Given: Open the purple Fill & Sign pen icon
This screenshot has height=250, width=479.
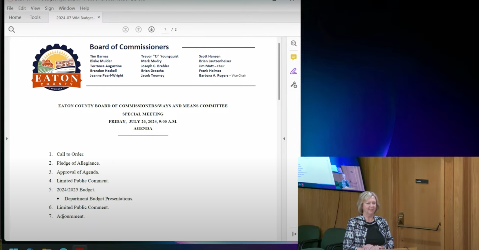Looking at the screenshot, I should [294, 71].
